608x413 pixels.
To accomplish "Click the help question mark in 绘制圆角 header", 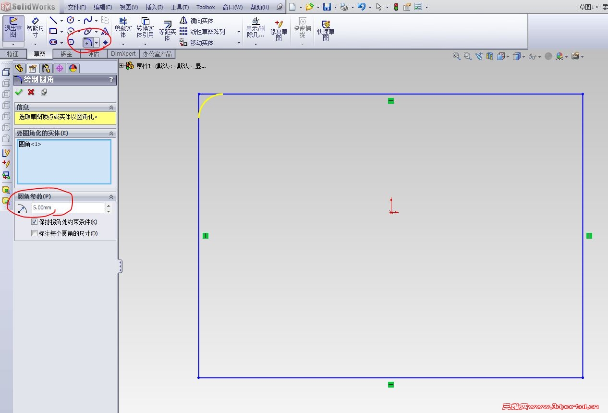I will [111, 80].
